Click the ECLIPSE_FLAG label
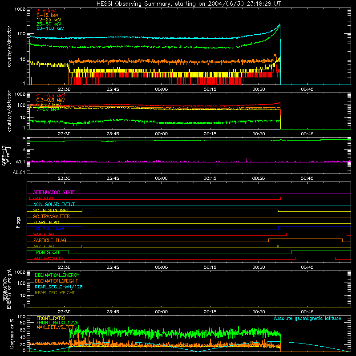The image size is (356, 356). click(x=49, y=228)
